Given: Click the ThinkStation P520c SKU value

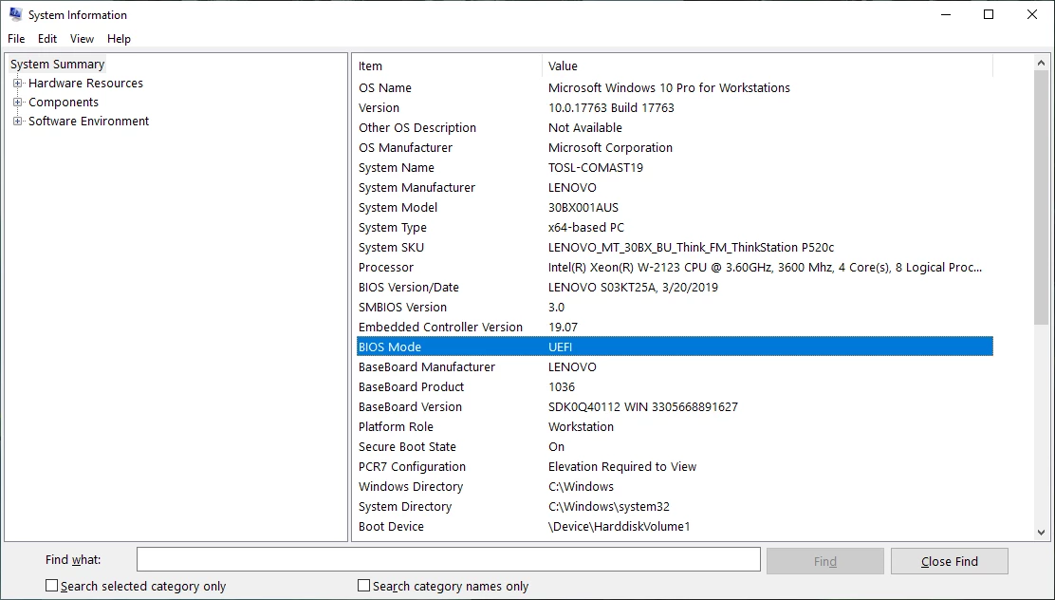Looking at the screenshot, I should (691, 247).
